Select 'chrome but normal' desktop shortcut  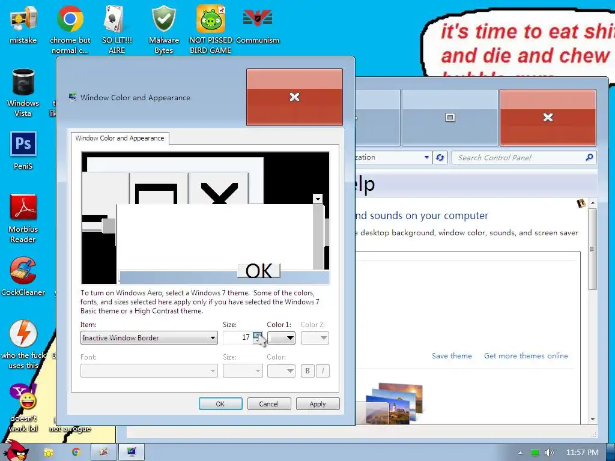[70, 29]
